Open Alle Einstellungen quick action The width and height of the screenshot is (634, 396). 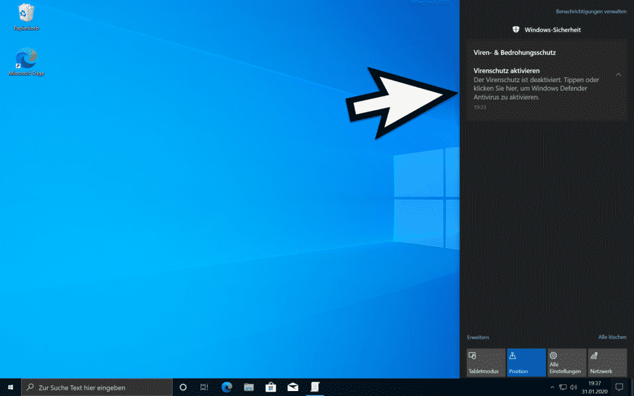tap(567, 363)
